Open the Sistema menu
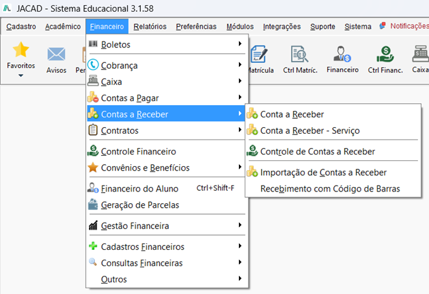Screen dimensions: 429x294 358,27
